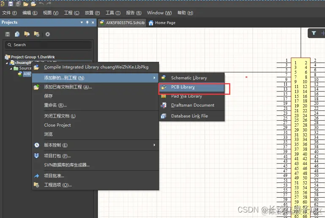Switch to the Home Page tab

[162, 22]
